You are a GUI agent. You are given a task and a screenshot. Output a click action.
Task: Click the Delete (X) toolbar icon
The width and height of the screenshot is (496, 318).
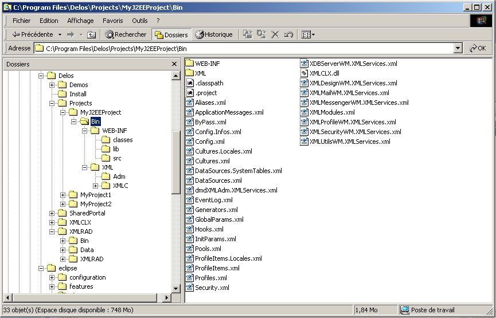click(275, 34)
